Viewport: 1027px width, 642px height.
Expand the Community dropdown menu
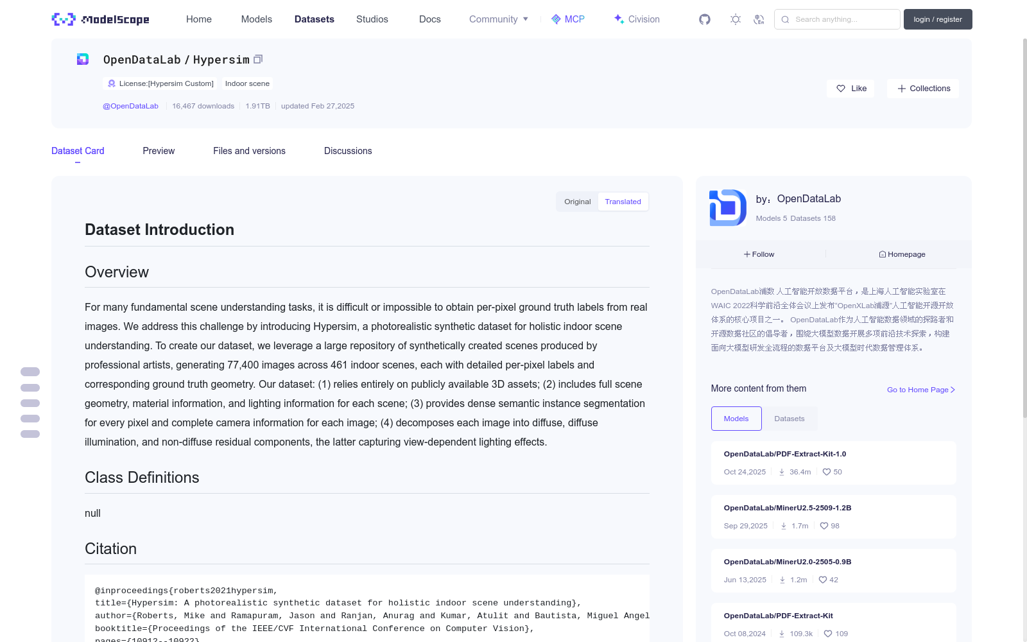[499, 19]
